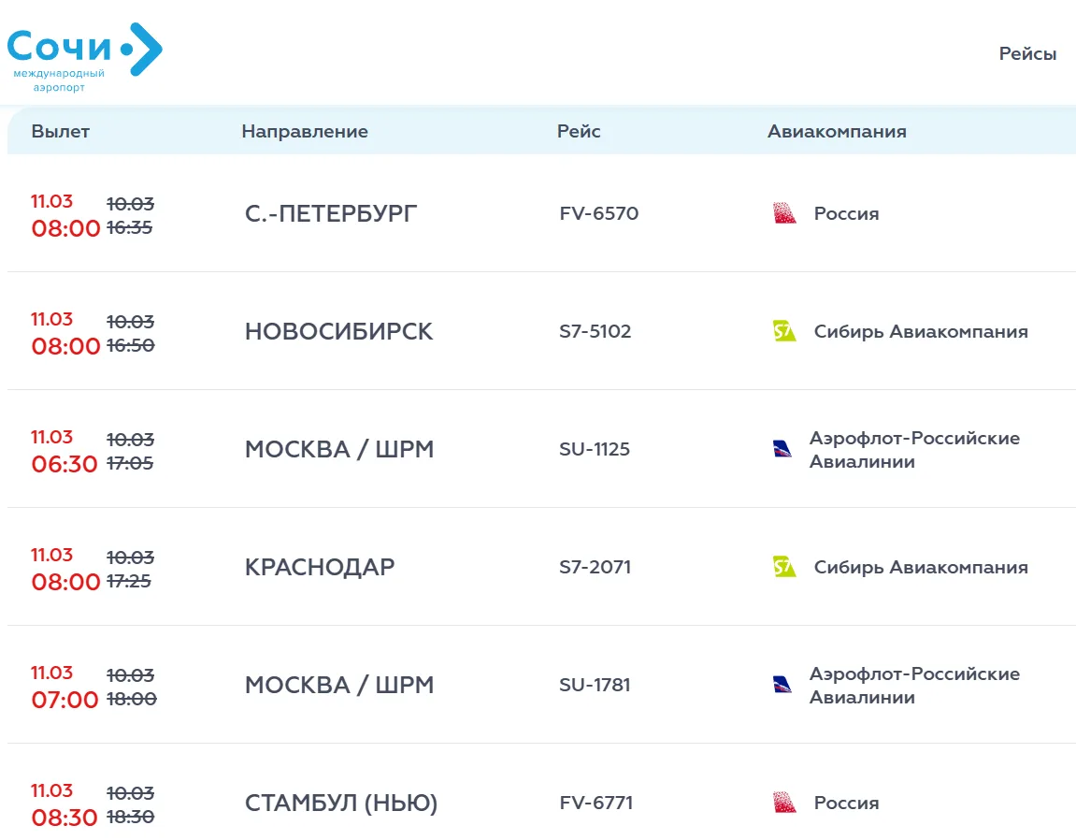This screenshot has width=1076, height=840.
Task: Click the Вылет column header
Action: [60, 132]
